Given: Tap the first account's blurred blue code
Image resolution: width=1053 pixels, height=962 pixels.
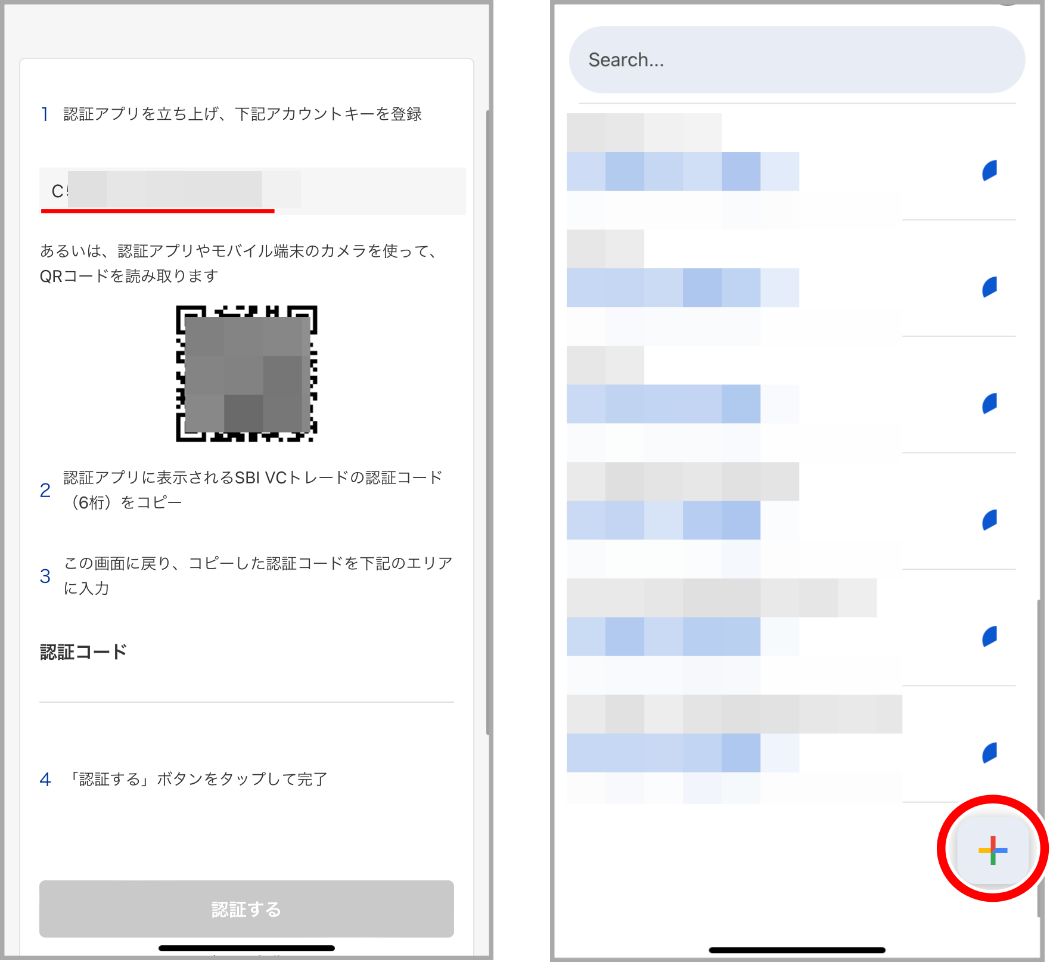Looking at the screenshot, I should tap(682, 172).
